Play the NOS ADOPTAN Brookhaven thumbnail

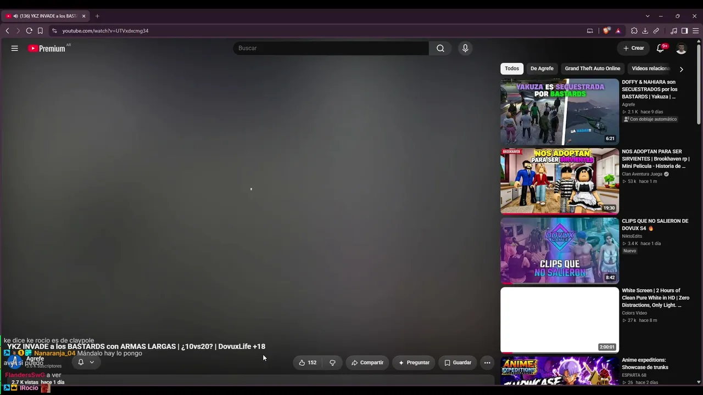[x=559, y=181]
